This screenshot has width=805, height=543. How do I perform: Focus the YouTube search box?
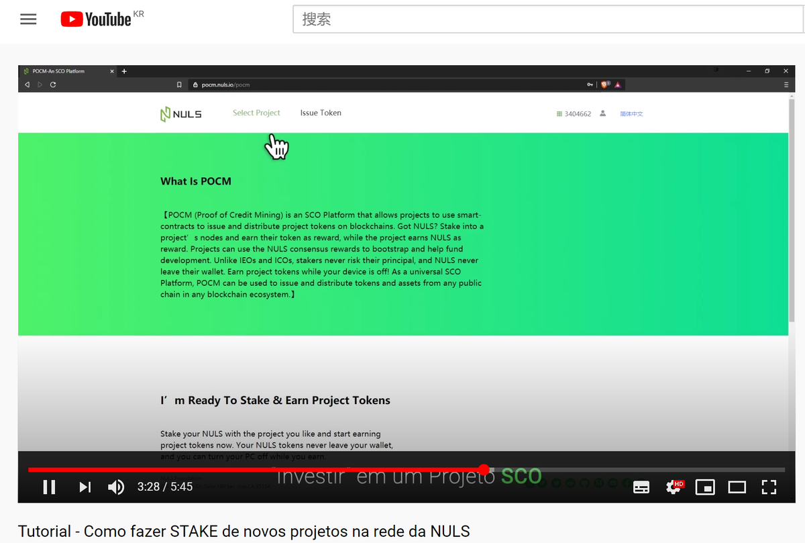pyautogui.click(x=548, y=19)
